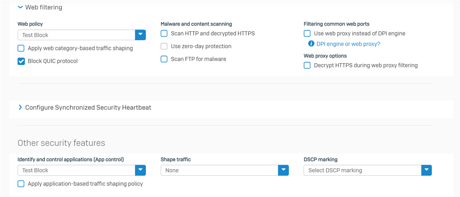This screenshot has height=197, width=460.
Task: Expand Configure Synchronized Security Heartbeat section
Action: (x=20, y=107)
